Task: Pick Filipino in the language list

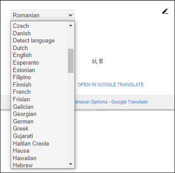Action: click(x=39, y=77)
